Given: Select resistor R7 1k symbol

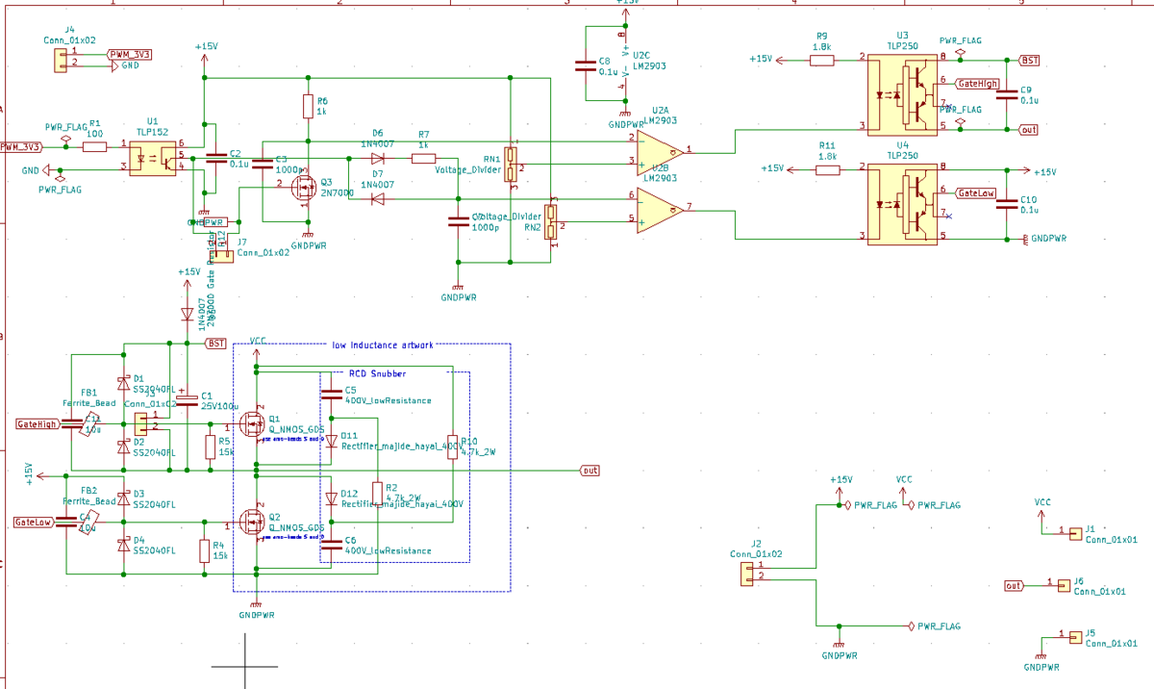Looking at the screenshot, I should pos(424,158).
